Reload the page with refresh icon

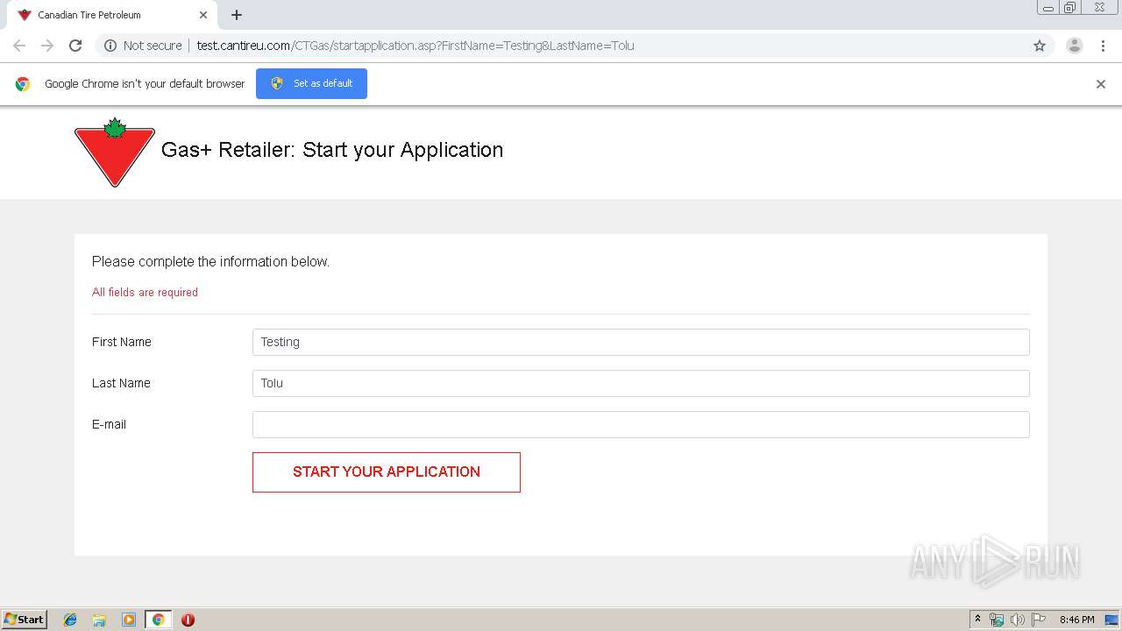point(75,46)
